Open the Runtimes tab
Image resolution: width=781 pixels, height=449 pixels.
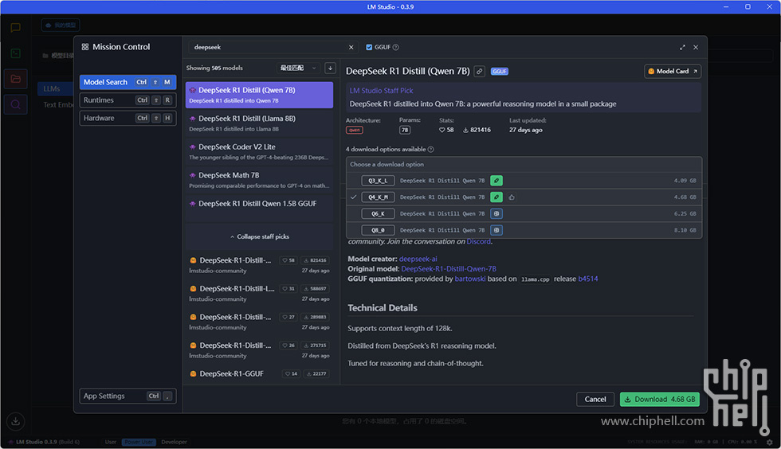tap(128, 100)
